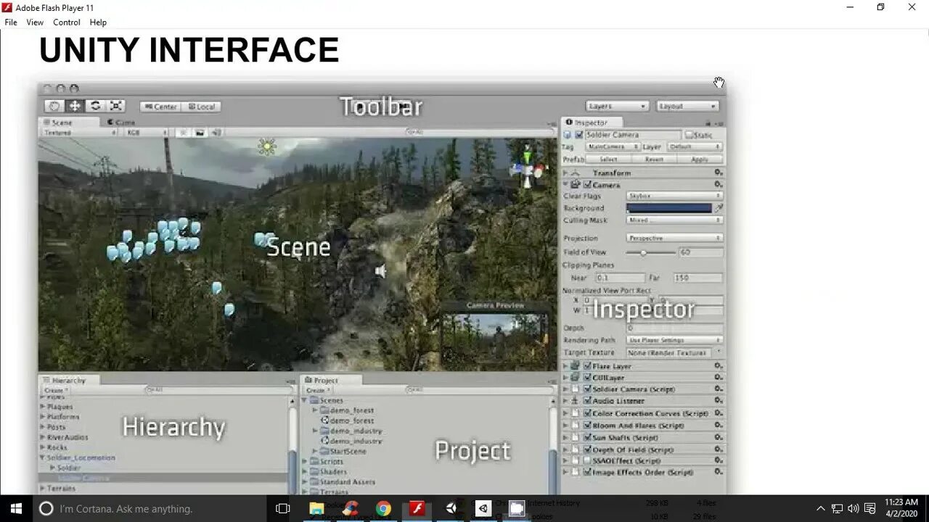929x522 pixels.
Task: Open Sun Shafts script gear menu
Action: [x=718, y=438]
